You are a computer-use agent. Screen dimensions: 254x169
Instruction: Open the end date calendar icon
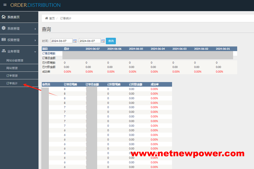(x=103, y=41)
